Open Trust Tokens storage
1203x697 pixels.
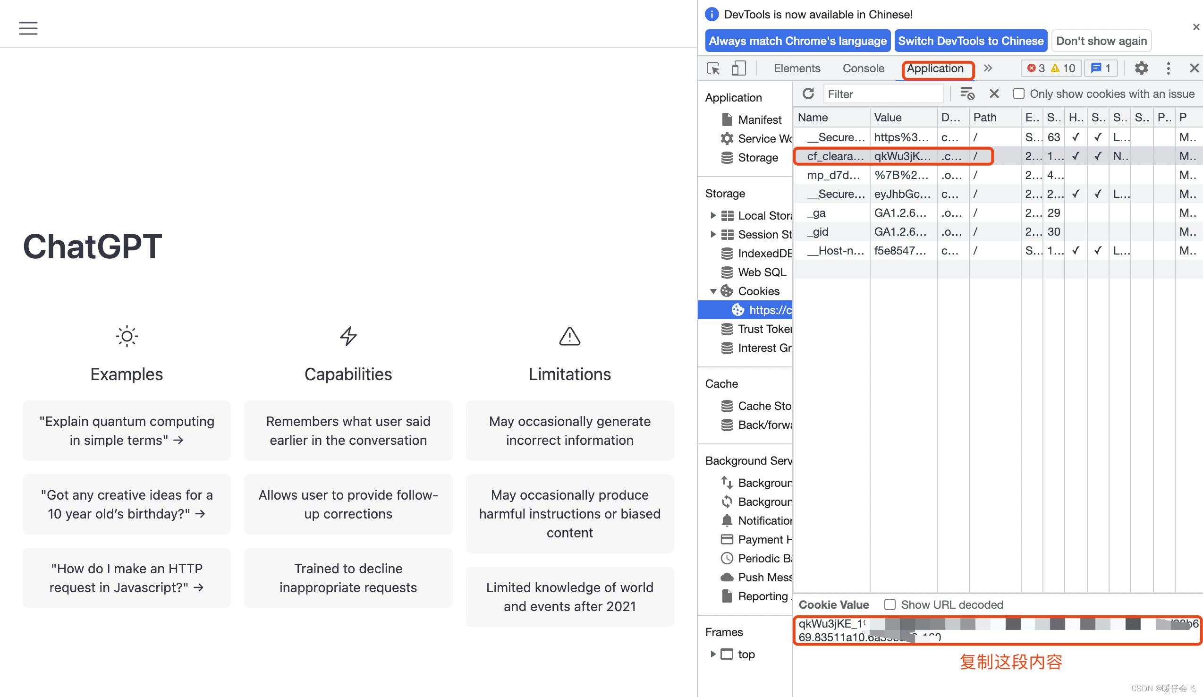pos(756,329)
